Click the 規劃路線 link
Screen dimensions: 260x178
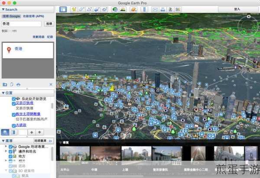click(39, 37)
